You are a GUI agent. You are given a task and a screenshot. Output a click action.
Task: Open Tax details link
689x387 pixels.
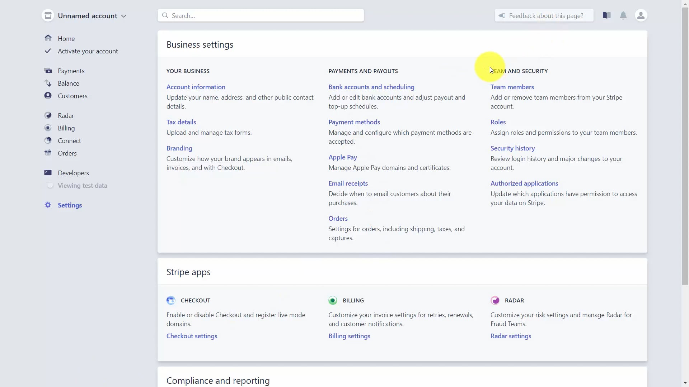click(x=181, y=122)
